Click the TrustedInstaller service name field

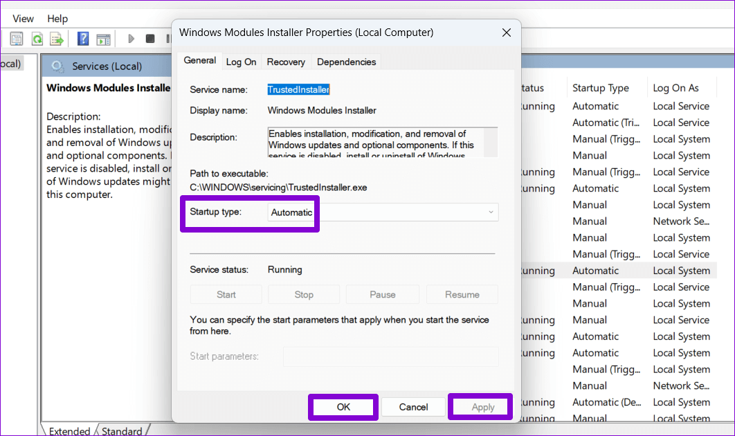click(x=298, y=89)
